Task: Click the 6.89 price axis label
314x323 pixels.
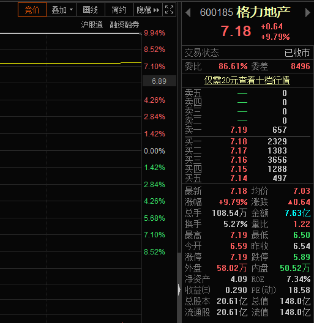Action: pos(159,81)
